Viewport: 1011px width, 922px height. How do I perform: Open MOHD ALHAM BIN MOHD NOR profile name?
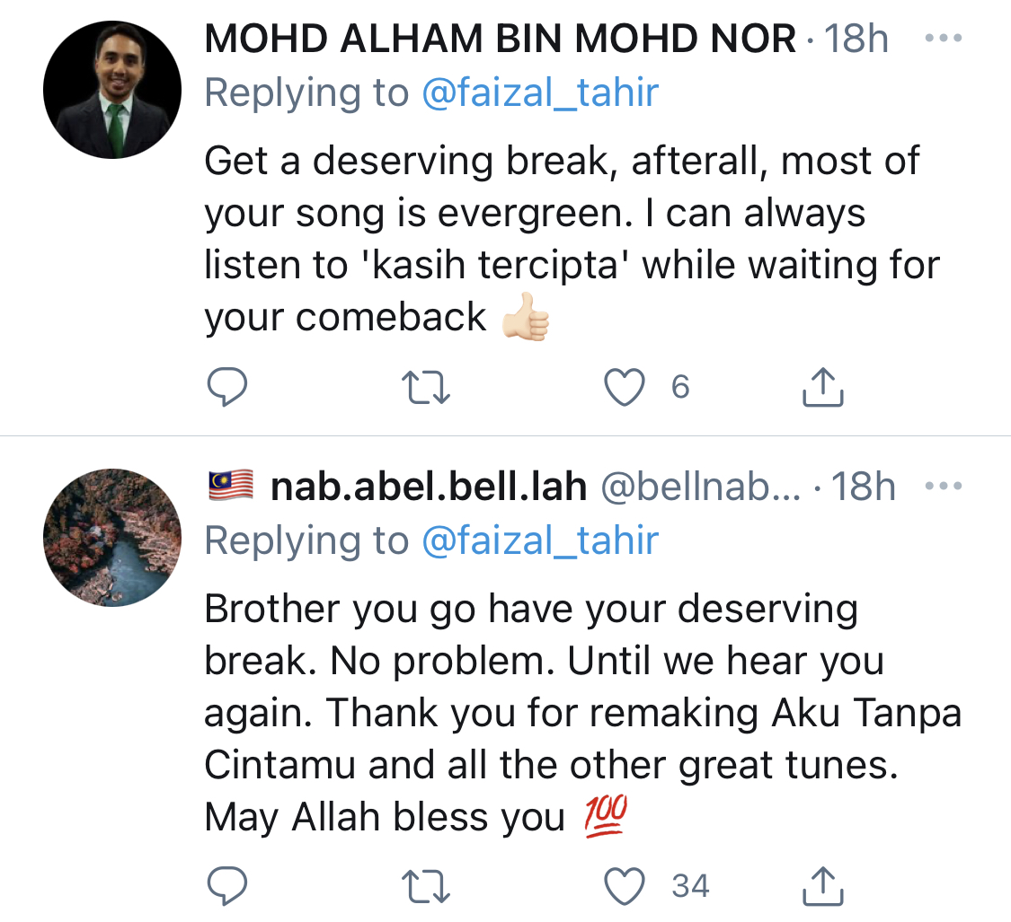click(501, 40)
